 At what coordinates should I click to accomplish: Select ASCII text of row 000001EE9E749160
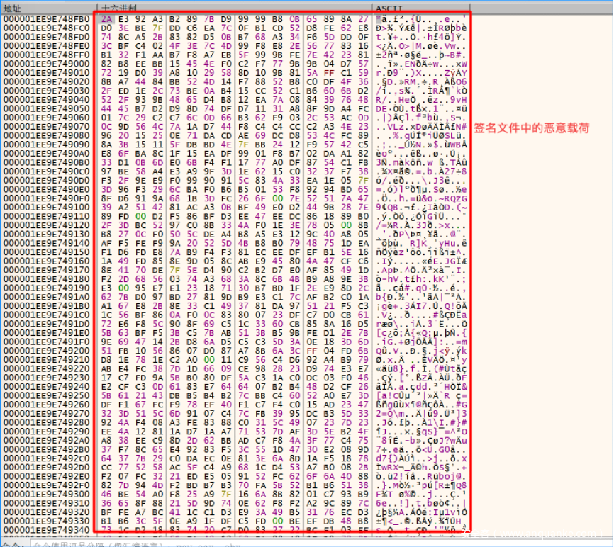pos(421,261)
